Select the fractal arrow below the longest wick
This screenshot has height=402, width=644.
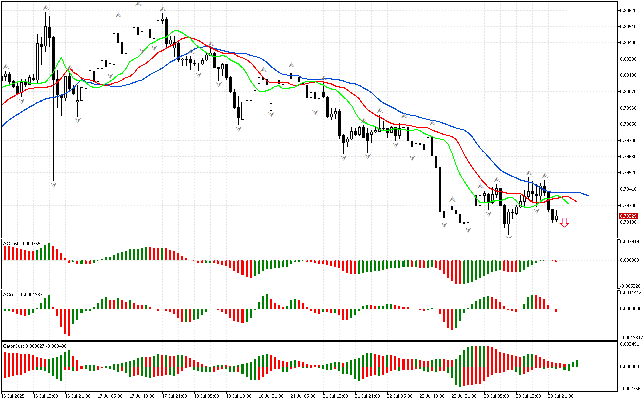(x=53, y=185)
